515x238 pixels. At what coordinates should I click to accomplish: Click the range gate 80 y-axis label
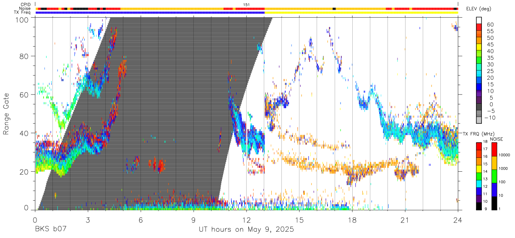coord(25,56)
